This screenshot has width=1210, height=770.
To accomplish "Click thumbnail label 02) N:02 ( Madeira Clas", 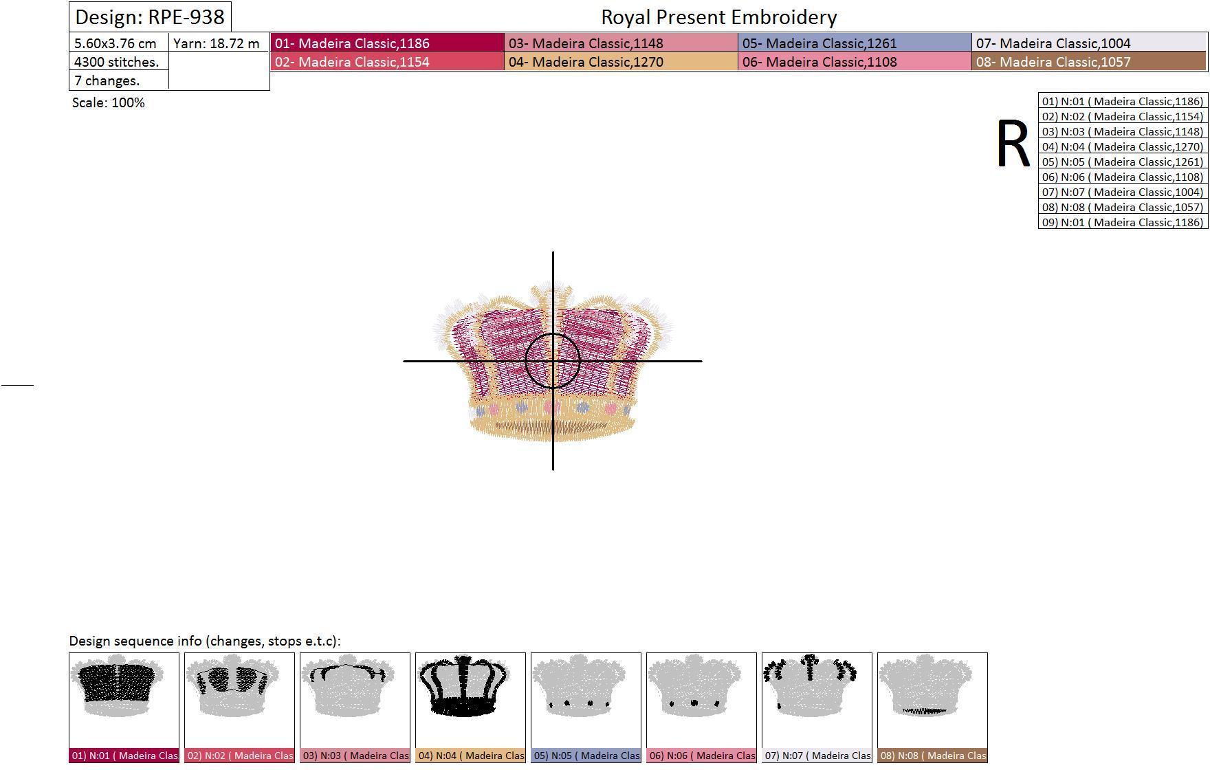I will click(239, 756).
